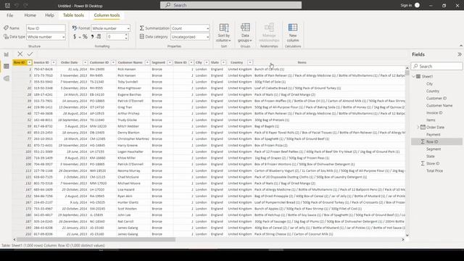Screen dimensions: 464x261
Task: Apply percentage format icon
Action: pyautogui.click(x=85, y=37)
